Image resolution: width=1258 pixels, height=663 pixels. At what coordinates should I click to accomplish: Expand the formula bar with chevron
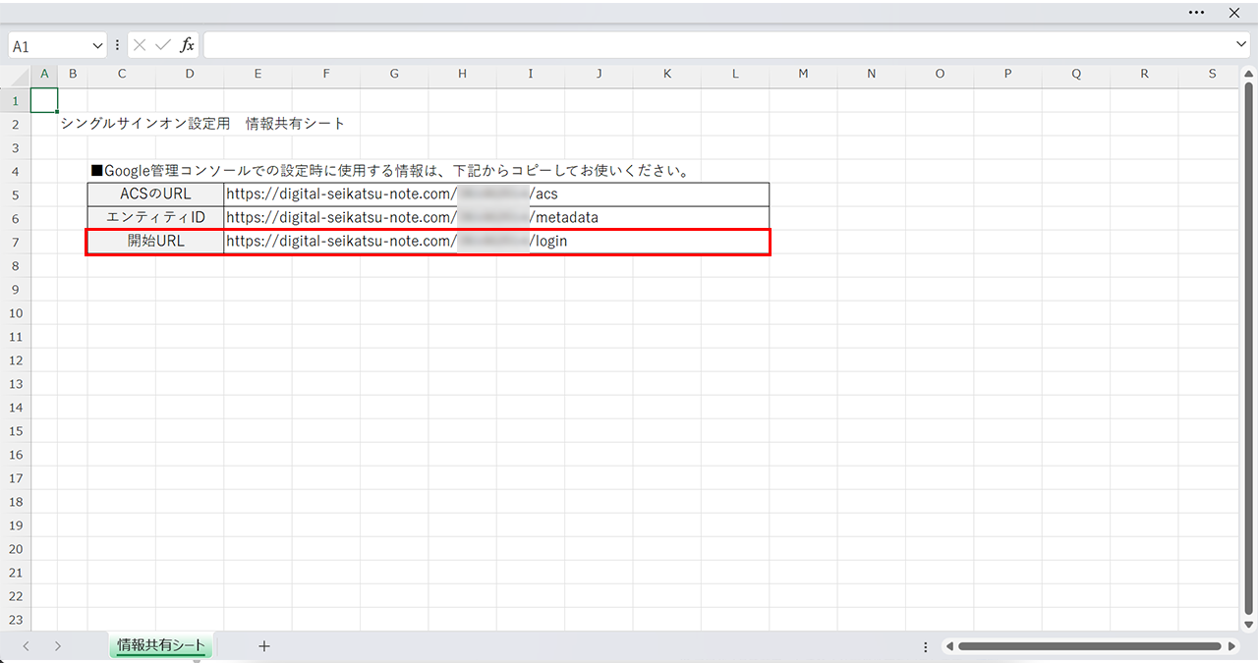(x=1241, y=45)
